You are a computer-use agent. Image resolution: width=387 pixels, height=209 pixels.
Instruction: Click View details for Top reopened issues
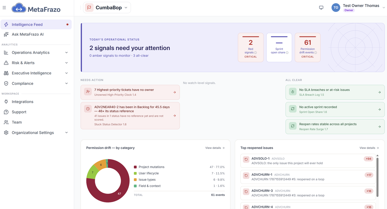pos(369,148)
